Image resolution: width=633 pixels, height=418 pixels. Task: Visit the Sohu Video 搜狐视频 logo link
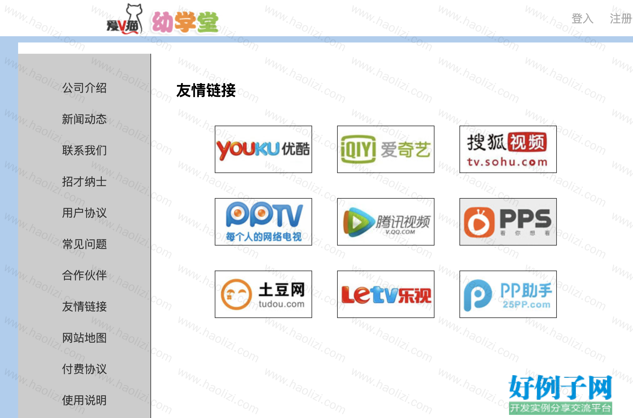(508, 149)
